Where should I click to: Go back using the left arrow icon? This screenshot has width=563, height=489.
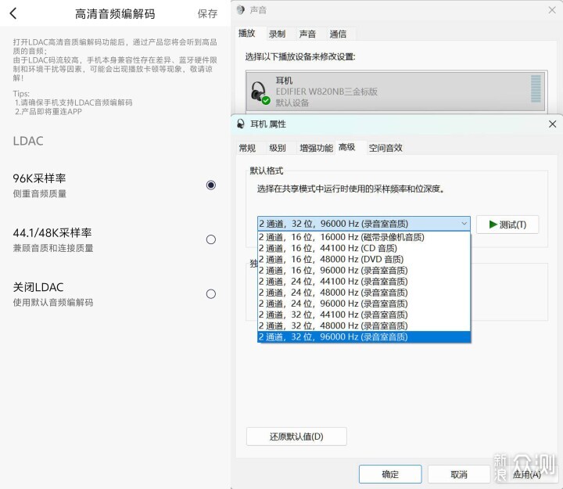(13, 13)
